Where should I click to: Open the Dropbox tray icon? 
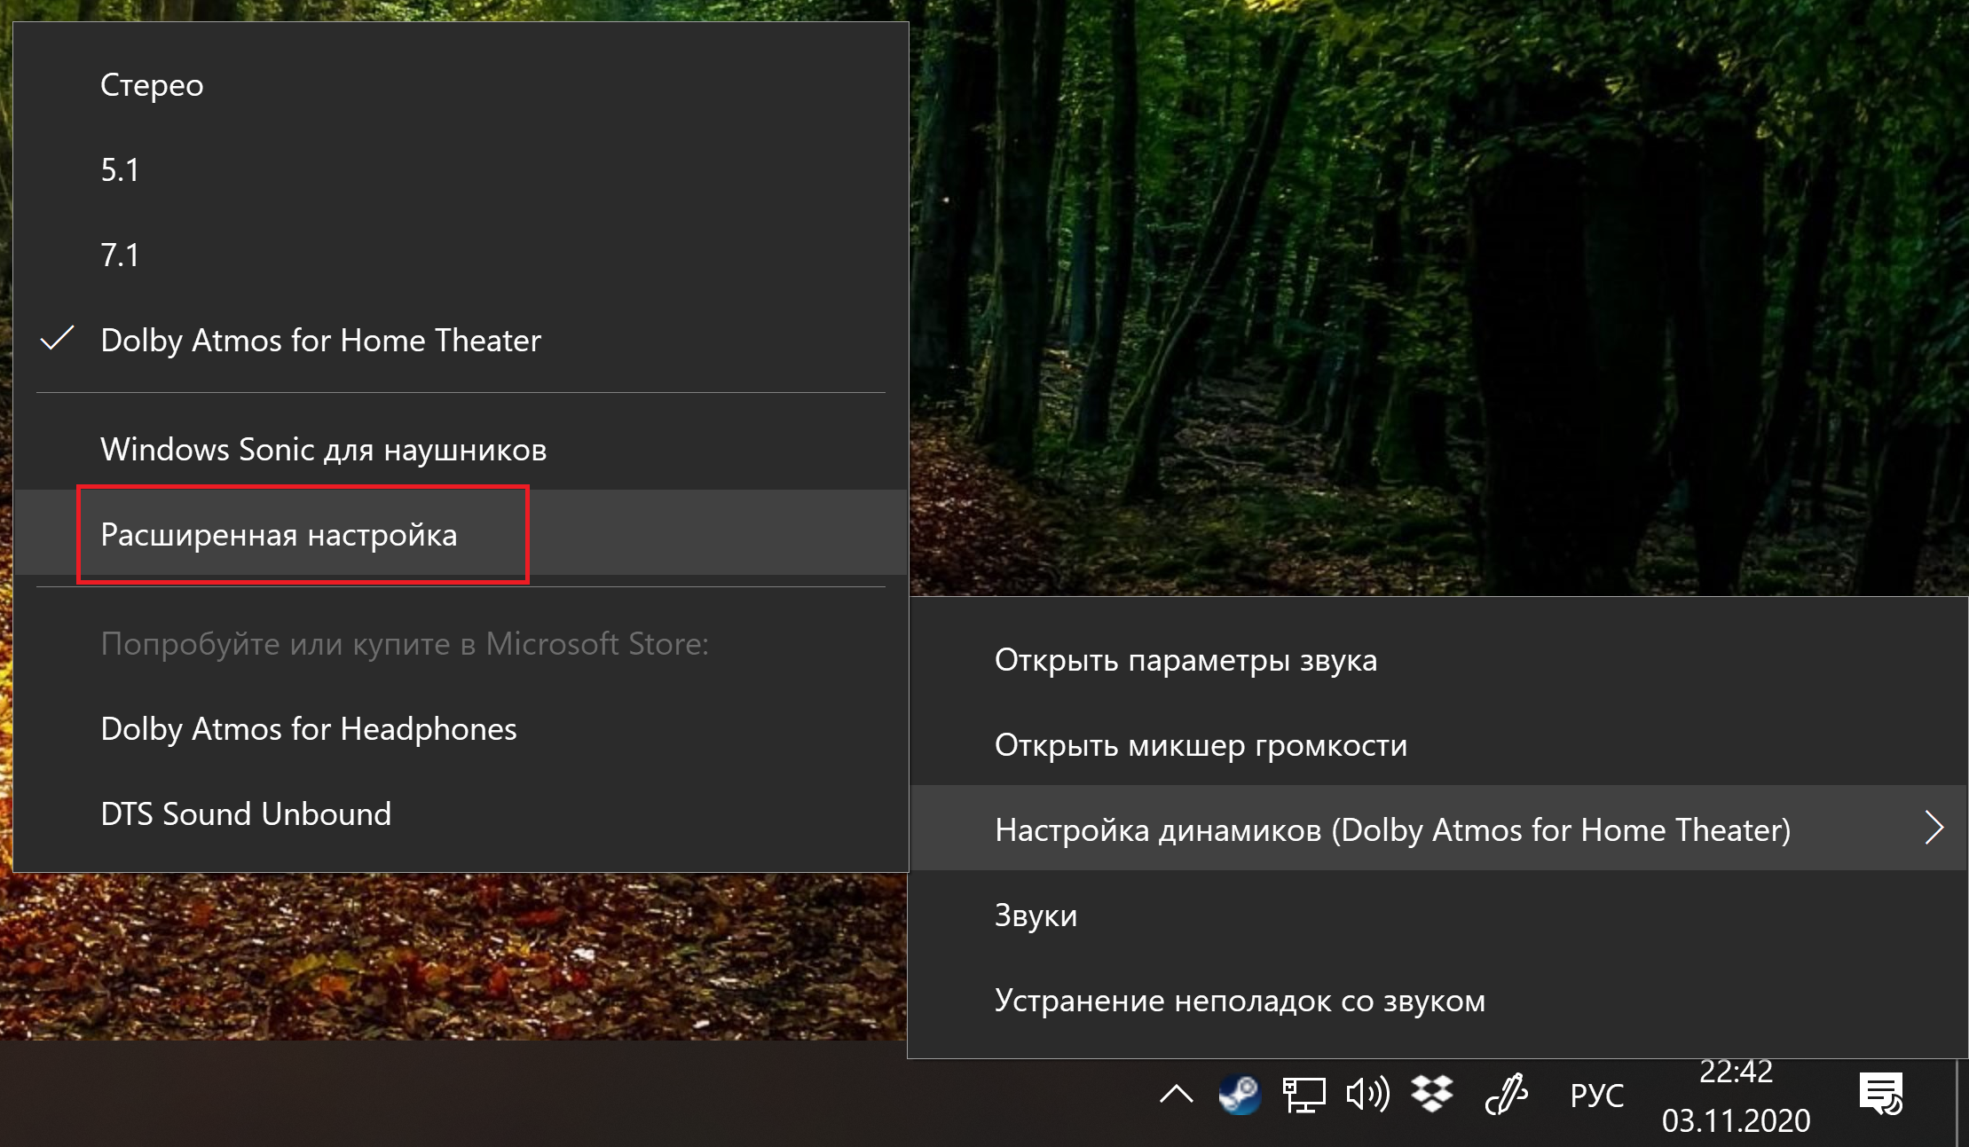point(1432,1095)
